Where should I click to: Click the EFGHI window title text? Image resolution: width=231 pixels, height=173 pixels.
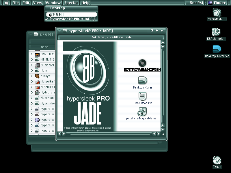pos(46,34)
